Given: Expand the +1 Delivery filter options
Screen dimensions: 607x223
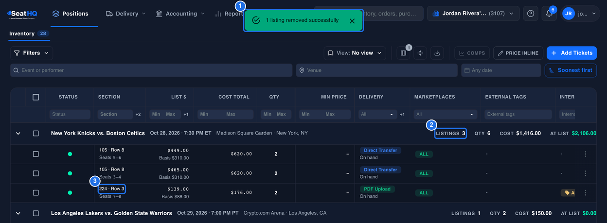Looking at the screenshot, I should 402,115.
